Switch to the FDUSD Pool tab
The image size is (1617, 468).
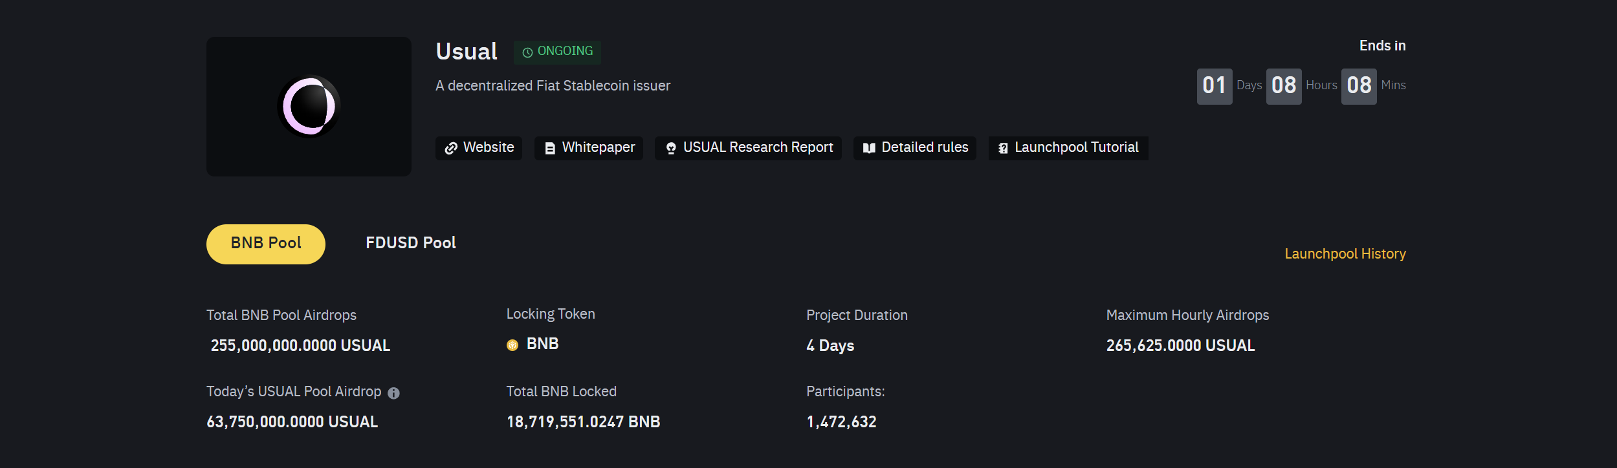coord(411,243)
